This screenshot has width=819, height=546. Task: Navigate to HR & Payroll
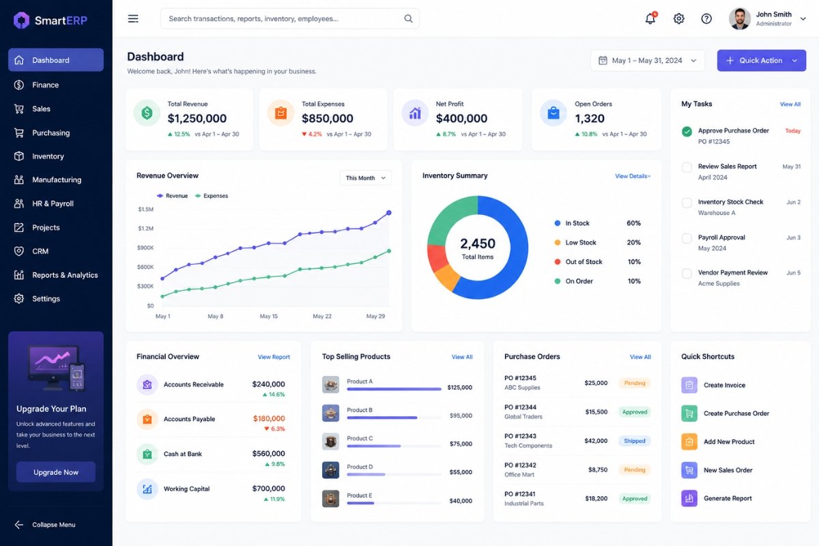click(x=56, y=203)
